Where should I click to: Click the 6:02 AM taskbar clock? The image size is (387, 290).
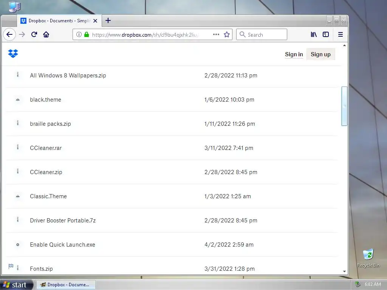click(x=372, y=284)
